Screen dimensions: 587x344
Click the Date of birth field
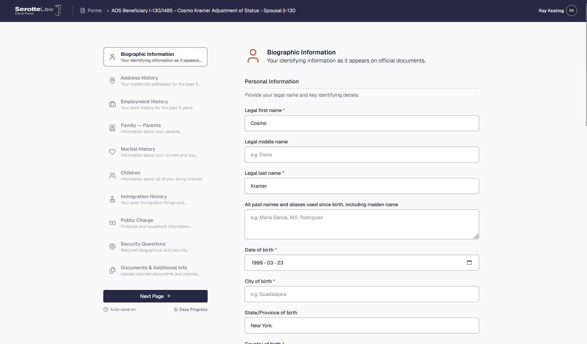point(362,263)
